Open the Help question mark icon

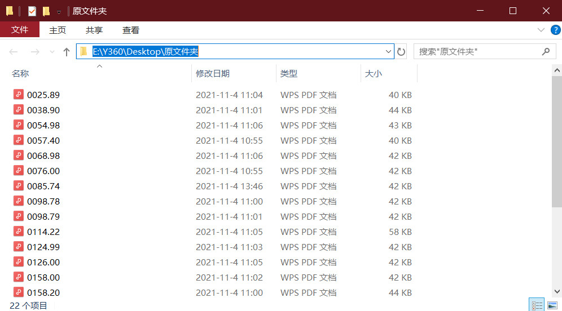[556, 30]
